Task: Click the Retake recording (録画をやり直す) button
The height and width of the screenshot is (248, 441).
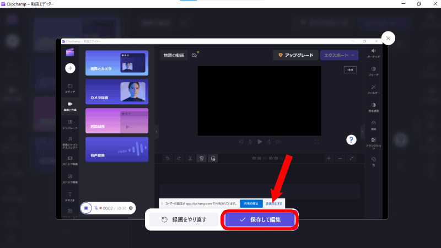Action: pyautogui.click(x=184, y=219)
